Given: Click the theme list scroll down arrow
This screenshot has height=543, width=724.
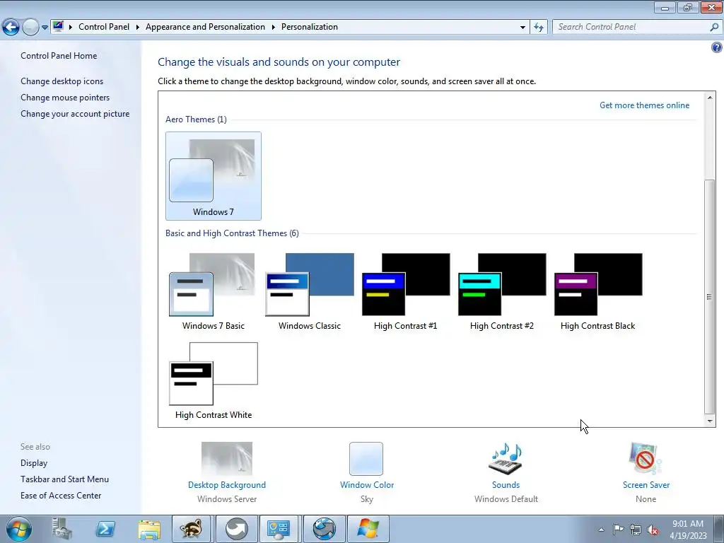Looking at the screenshot, I should [710, 421].
